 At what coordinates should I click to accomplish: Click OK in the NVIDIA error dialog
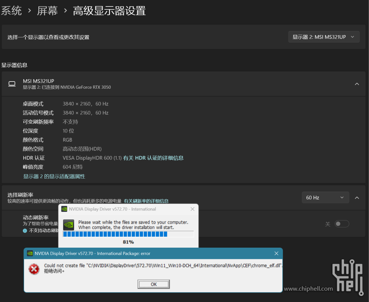[x=154, y=284]
